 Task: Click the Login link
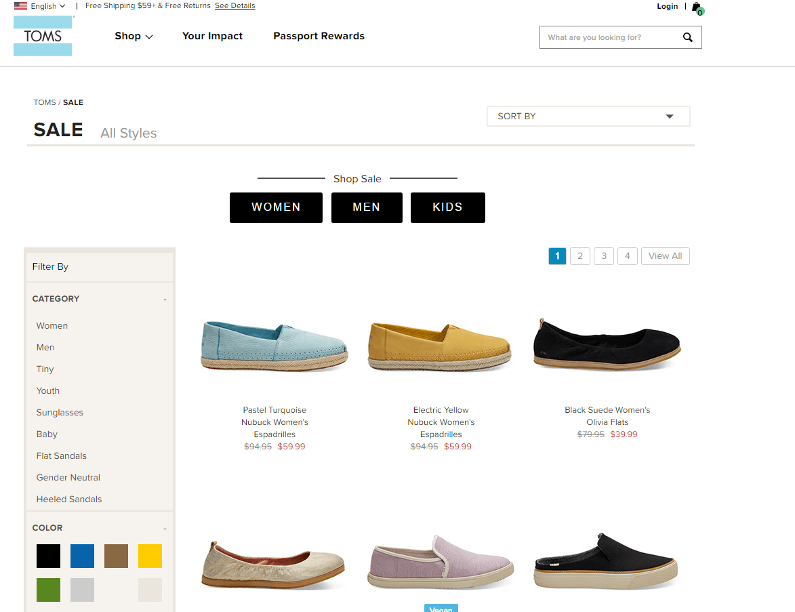click(x=667, y=6)
